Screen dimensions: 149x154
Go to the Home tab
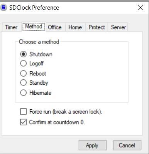pyautogui.click(x=75, y=27)
